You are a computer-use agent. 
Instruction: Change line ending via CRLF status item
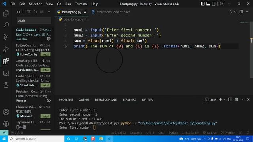point(161,133)
